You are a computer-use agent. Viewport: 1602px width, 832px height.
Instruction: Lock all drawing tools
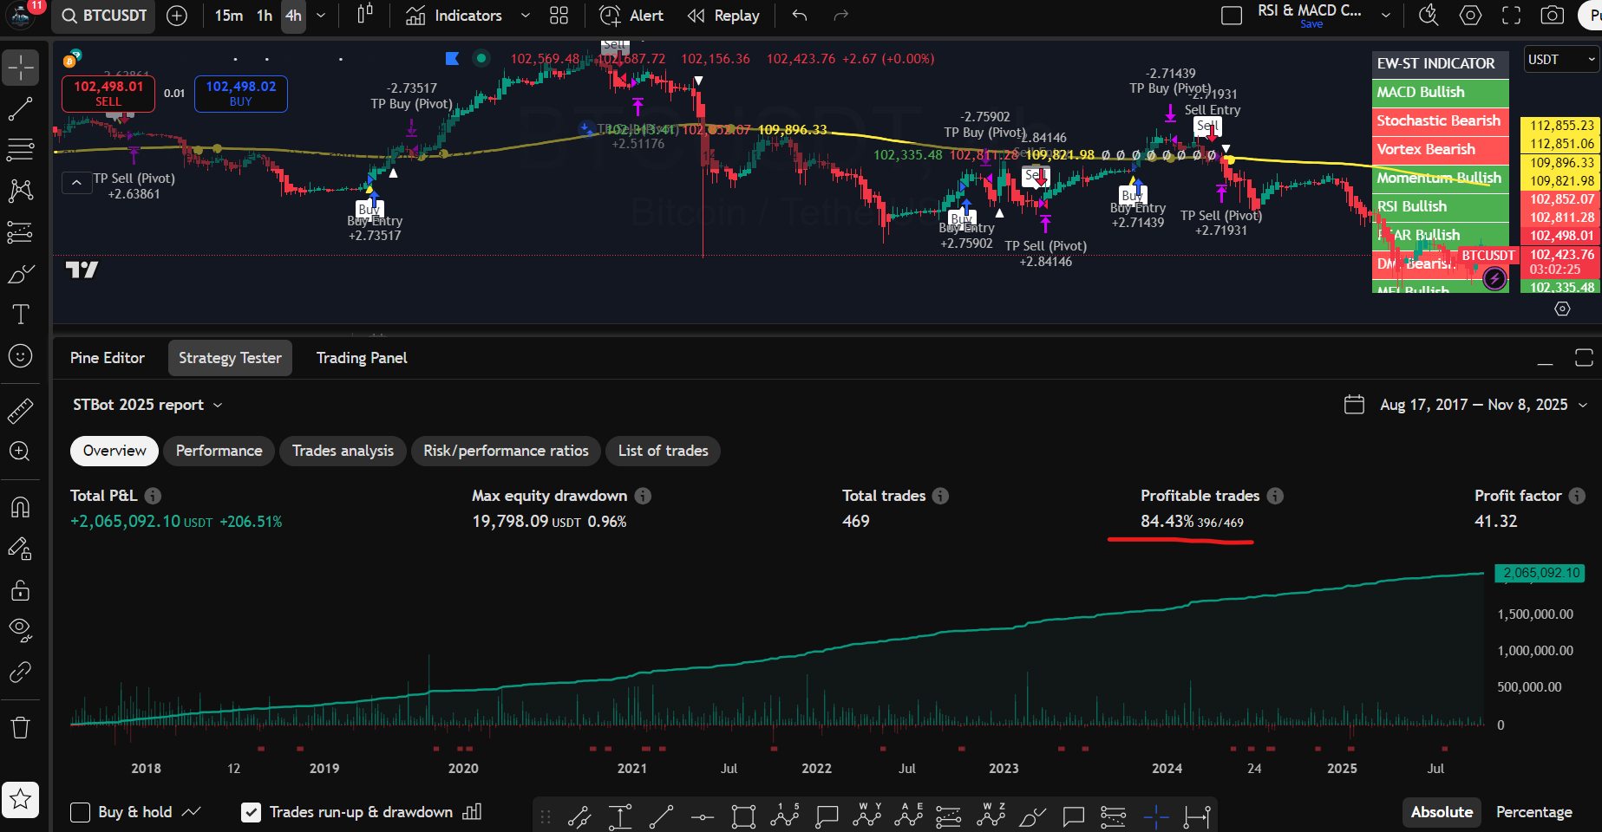pyautogui.click(x=21, y=590)
